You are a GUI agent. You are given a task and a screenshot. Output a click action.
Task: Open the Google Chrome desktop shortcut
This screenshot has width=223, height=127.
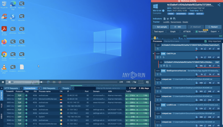(4, 55)
